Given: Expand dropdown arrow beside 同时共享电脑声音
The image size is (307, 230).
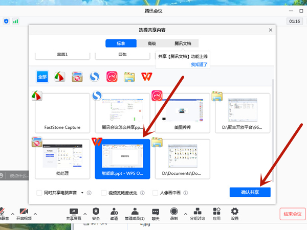Looking at the screenshot, I should 82,193.
